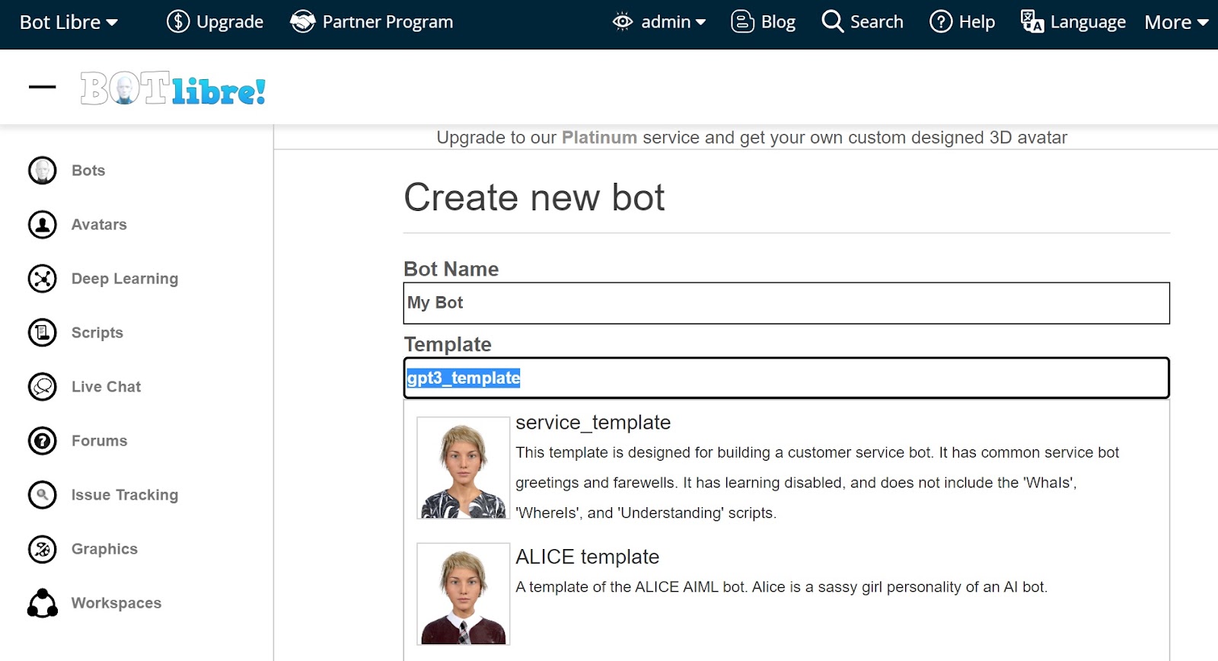Open the Forums sidebar icon
The height and width of the screenshot is (661, 1218).
click(x=43, y=441)
